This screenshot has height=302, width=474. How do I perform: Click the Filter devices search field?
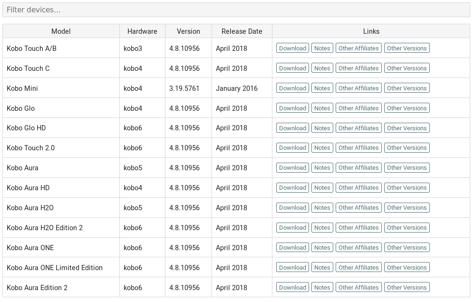[x=236, y=10]
